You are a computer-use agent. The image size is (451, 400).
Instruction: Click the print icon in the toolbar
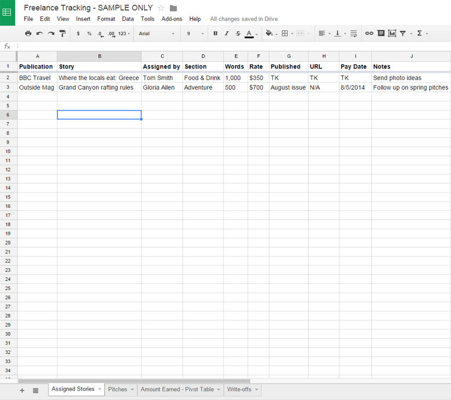point(28,33)
